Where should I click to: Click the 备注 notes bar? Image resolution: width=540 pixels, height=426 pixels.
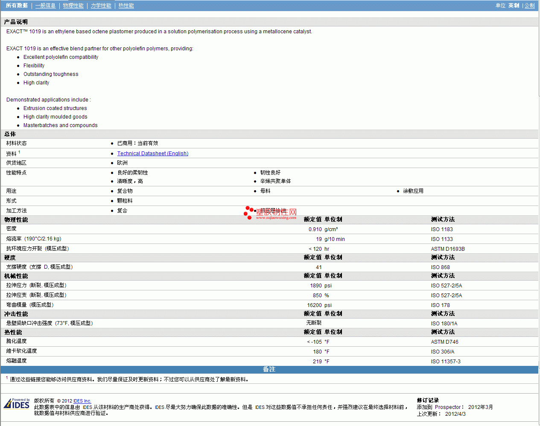pyautogui.click(x=269, y=369)
